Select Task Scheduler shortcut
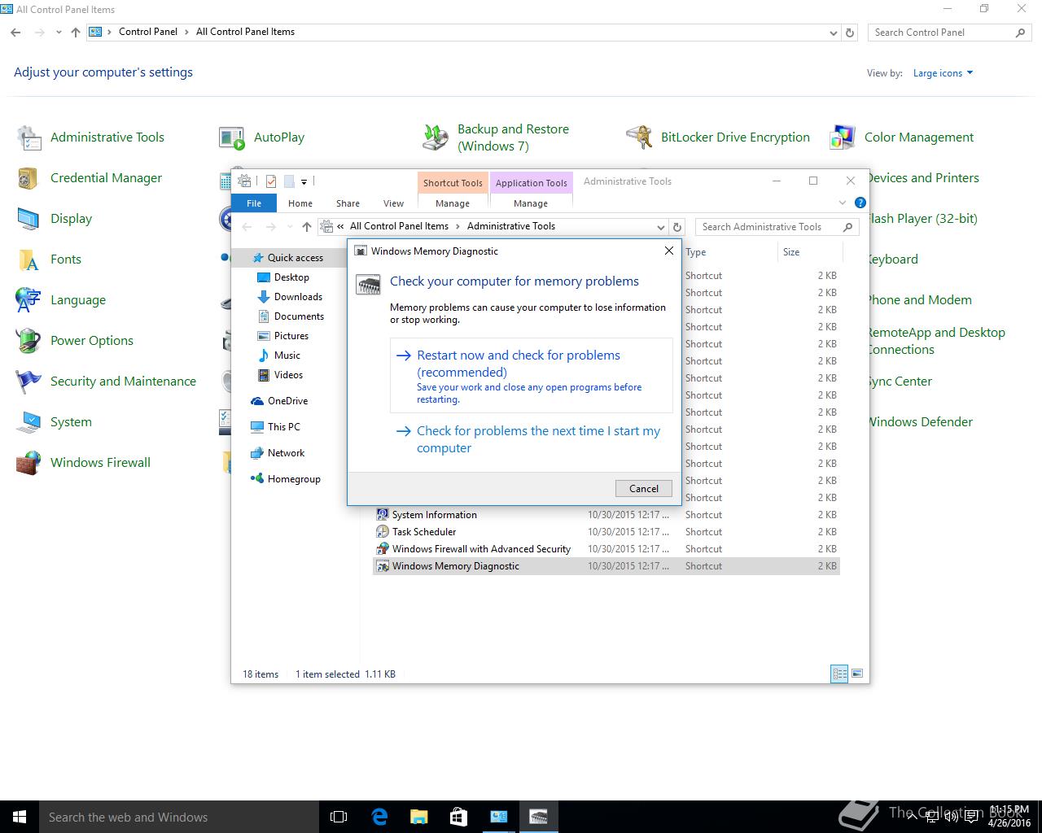1042x833 pixels. tap(606, 532)
